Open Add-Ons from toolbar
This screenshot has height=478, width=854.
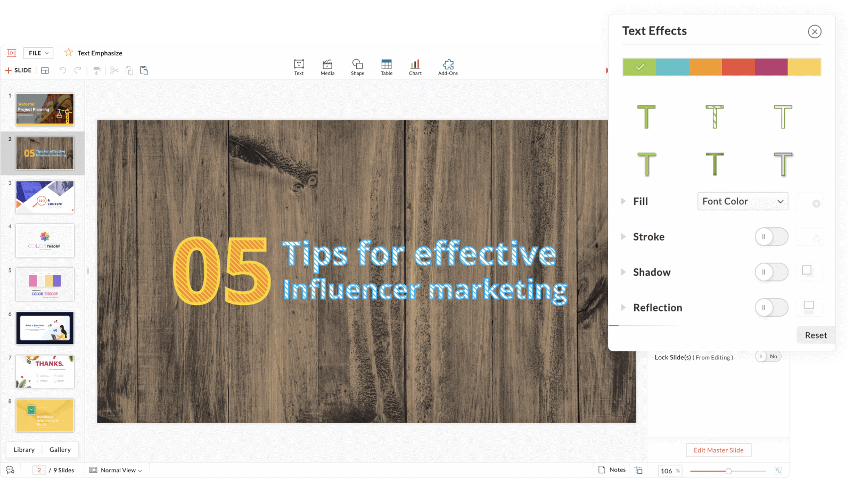click(x=448, y=67)
